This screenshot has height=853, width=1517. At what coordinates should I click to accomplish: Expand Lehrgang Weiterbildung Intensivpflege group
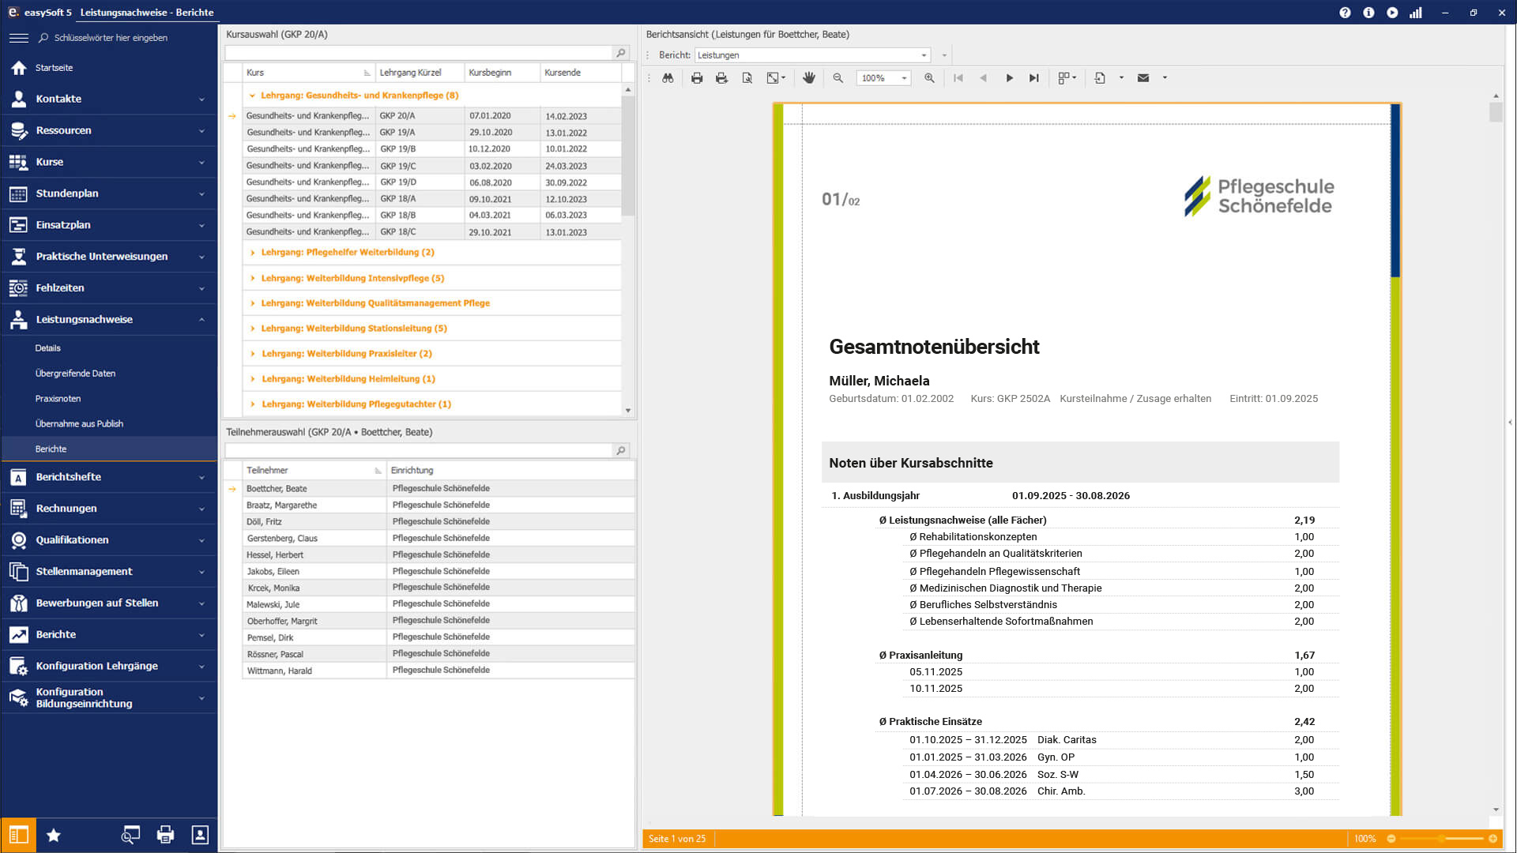click(x=252, y=278)
